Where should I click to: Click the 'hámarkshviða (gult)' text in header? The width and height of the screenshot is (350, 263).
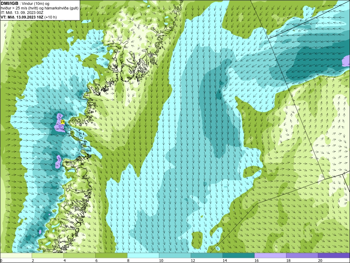pos(61,8)
